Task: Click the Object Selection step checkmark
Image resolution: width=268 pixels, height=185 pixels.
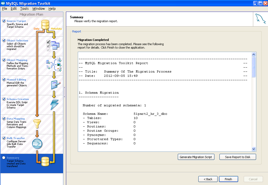Action: (x=4, y=40)
